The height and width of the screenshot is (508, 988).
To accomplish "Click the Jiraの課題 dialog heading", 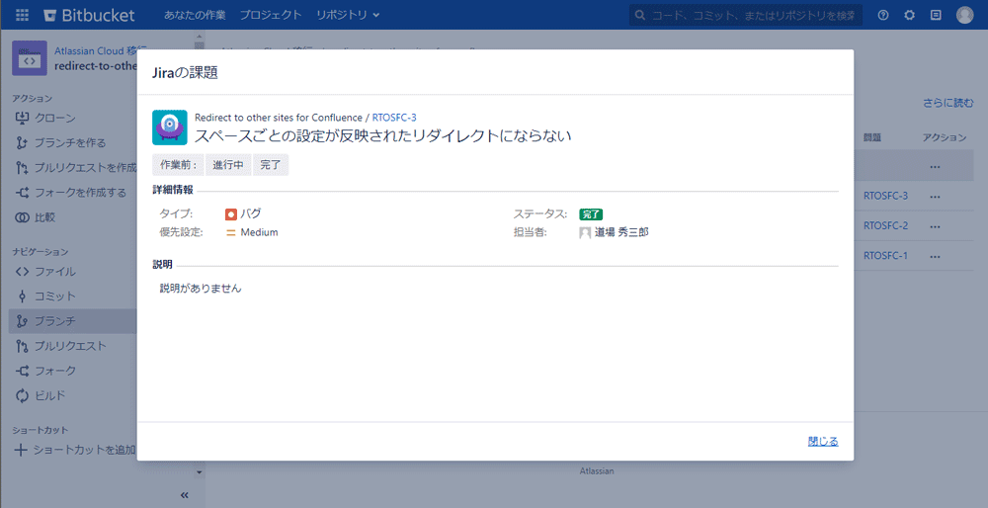I will (x=186, y=72).
